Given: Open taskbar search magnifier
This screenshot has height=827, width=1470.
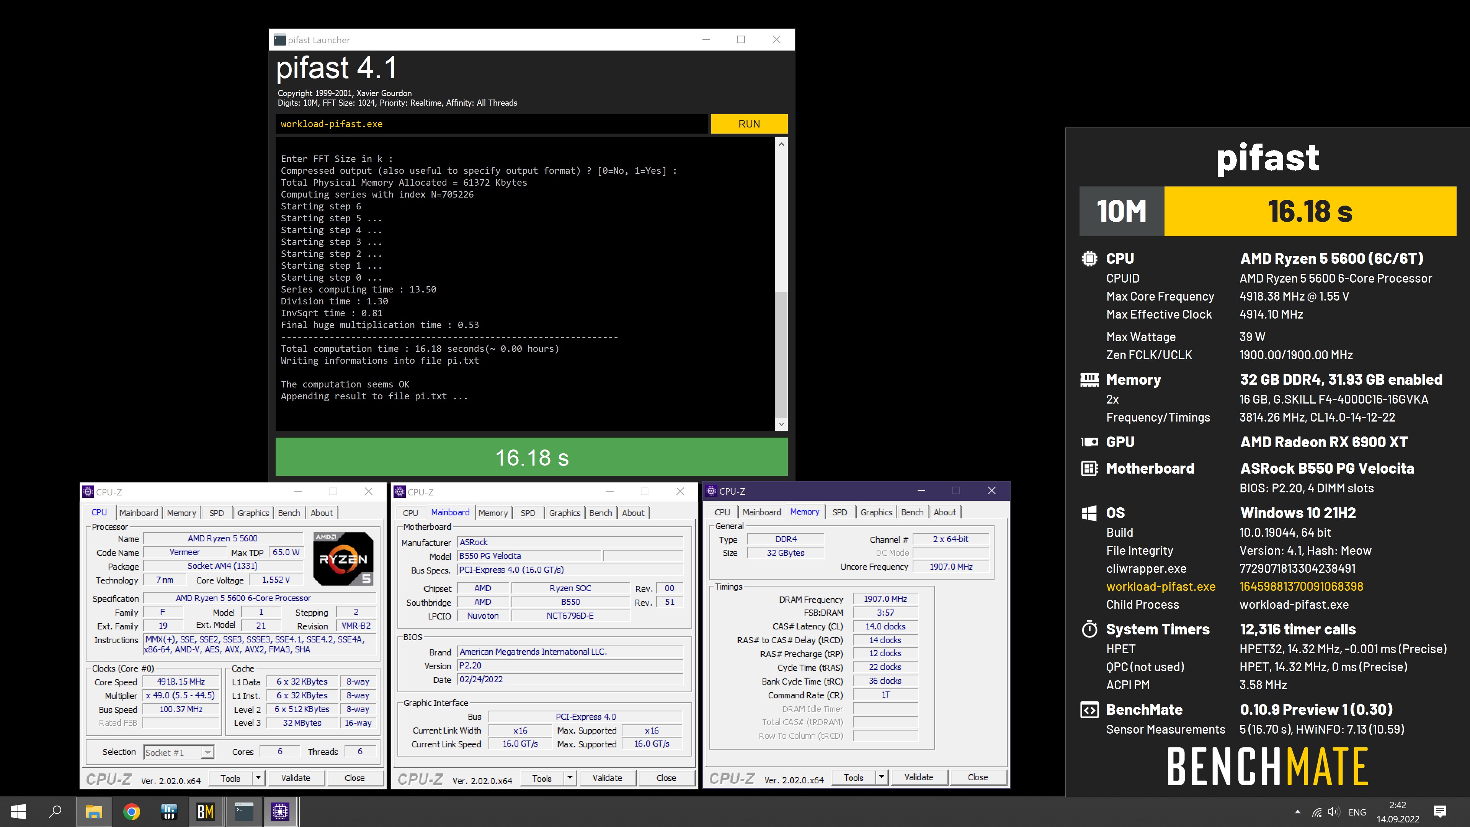Looking at the screenshot, I should tap(56, 811).
